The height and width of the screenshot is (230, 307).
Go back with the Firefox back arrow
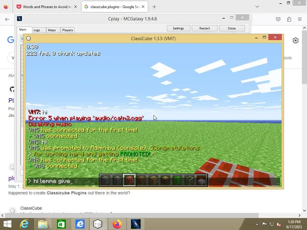[7, 19]
